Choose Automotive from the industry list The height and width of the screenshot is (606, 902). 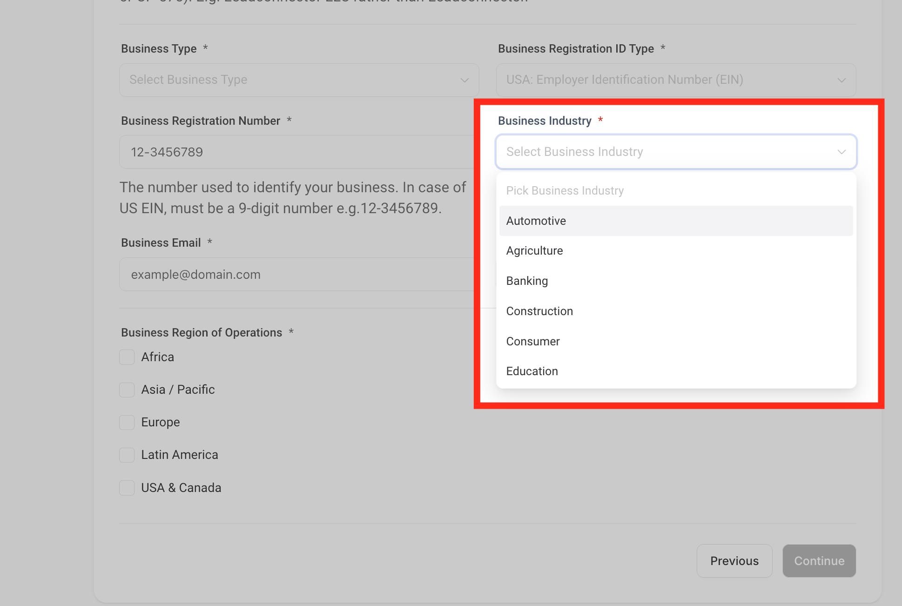[x=676, y=221]
